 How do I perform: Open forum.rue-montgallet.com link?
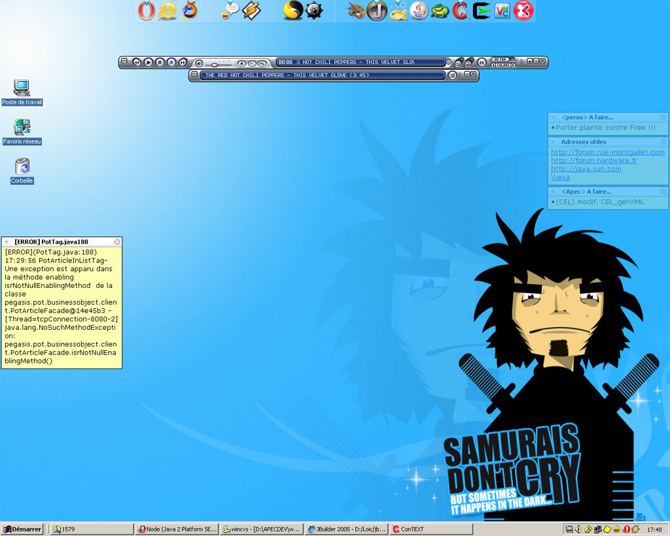click(608, 152)
